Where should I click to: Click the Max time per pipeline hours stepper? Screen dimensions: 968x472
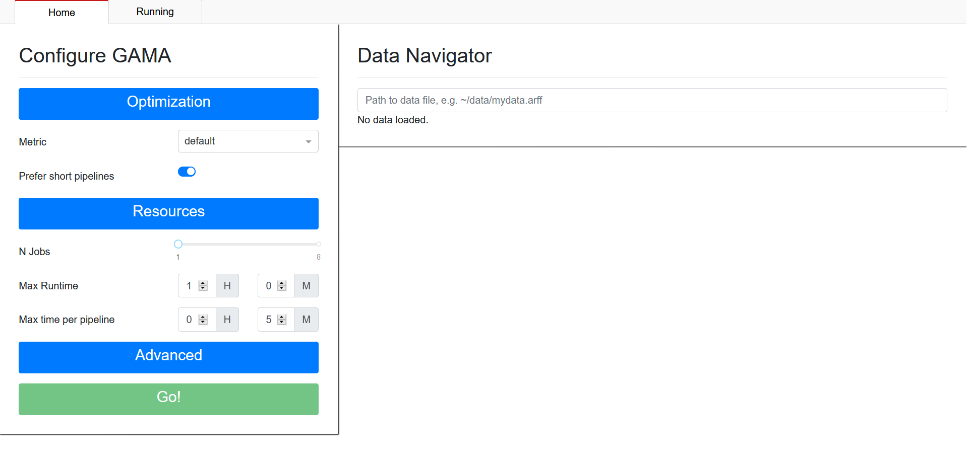point(203,320)
